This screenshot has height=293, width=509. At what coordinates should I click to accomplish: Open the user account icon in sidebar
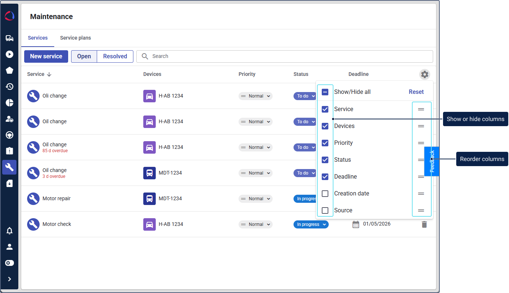pos(10,247)
